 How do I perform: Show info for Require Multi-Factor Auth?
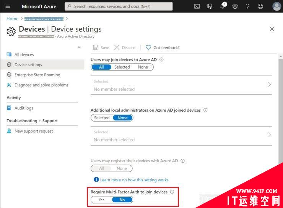pos(172,192)
